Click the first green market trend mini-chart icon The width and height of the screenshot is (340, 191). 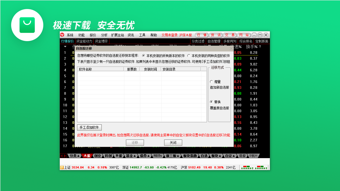click(247, 168)
